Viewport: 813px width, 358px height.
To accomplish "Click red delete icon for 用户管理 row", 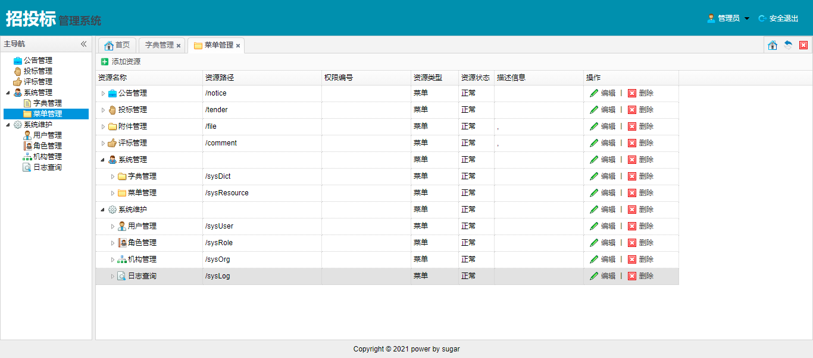I will tap(632, 226).
